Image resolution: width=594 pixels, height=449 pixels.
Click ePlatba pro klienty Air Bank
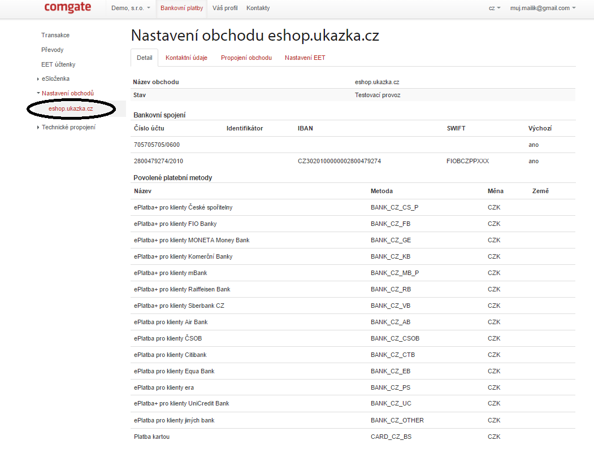(171, 322)
